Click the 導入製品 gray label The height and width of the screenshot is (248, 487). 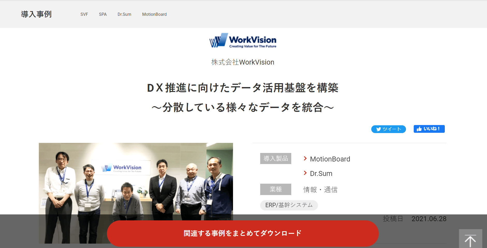tap(276, 158)
